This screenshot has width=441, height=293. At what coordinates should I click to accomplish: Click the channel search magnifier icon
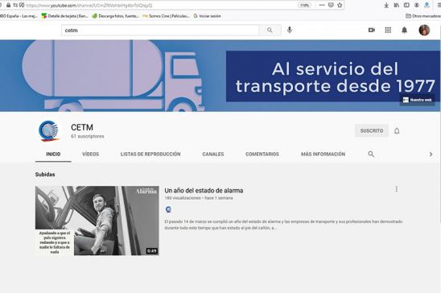371,154
